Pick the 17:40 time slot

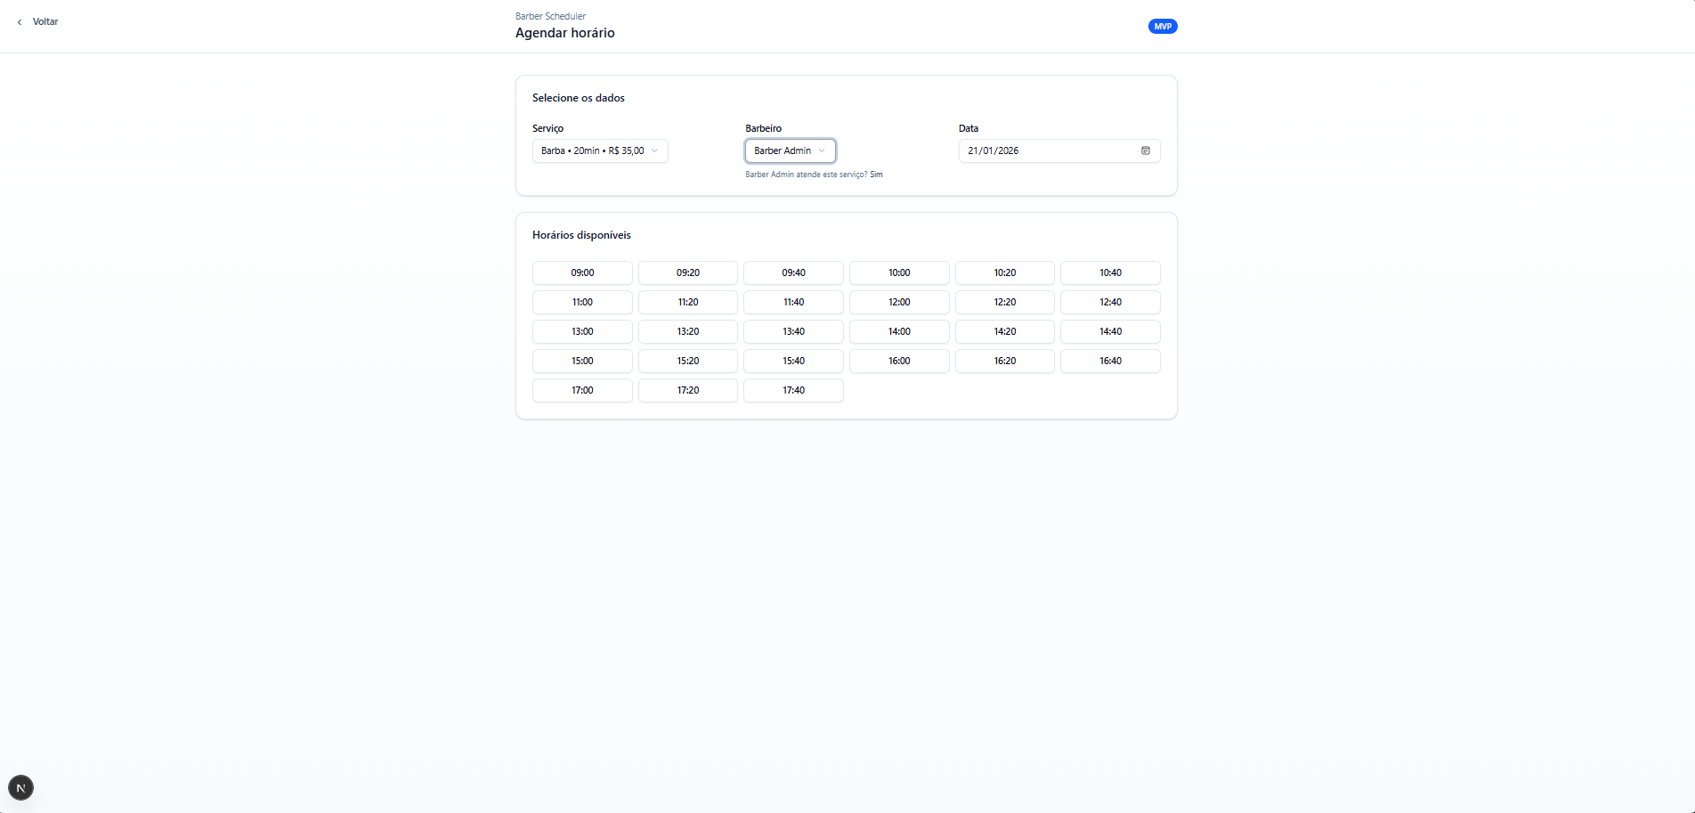[x=793, y=390]
